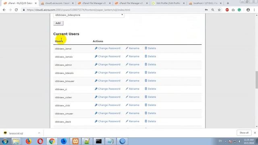Change Password for idbbisew_bdexplo
Screen dimensions: 258x145
(108, 72)
